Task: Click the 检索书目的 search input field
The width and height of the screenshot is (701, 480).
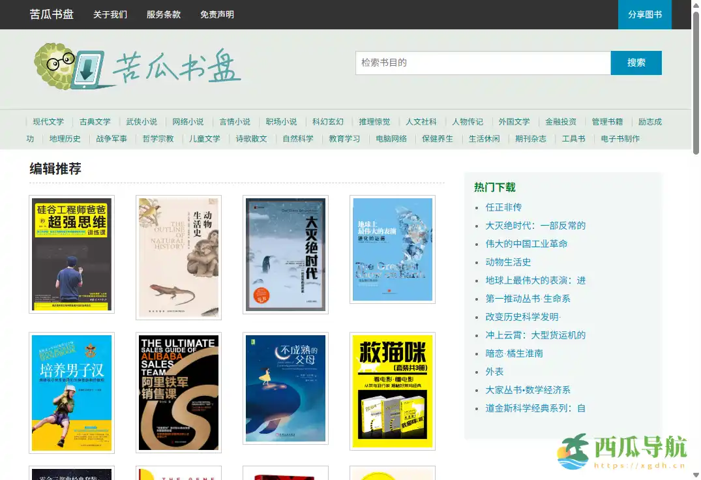Action: coord(483,63)
